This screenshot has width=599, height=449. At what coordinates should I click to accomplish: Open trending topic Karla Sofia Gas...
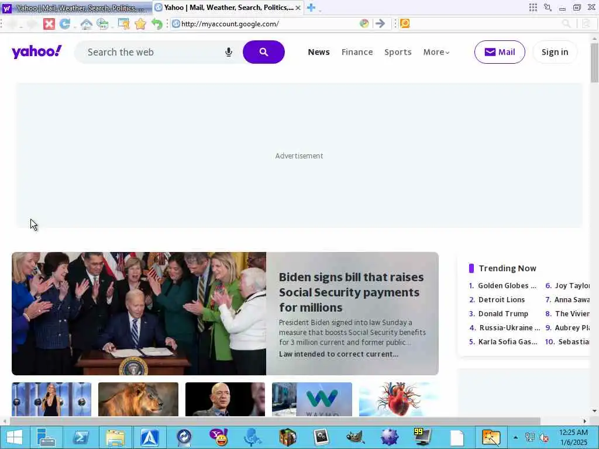508,341
